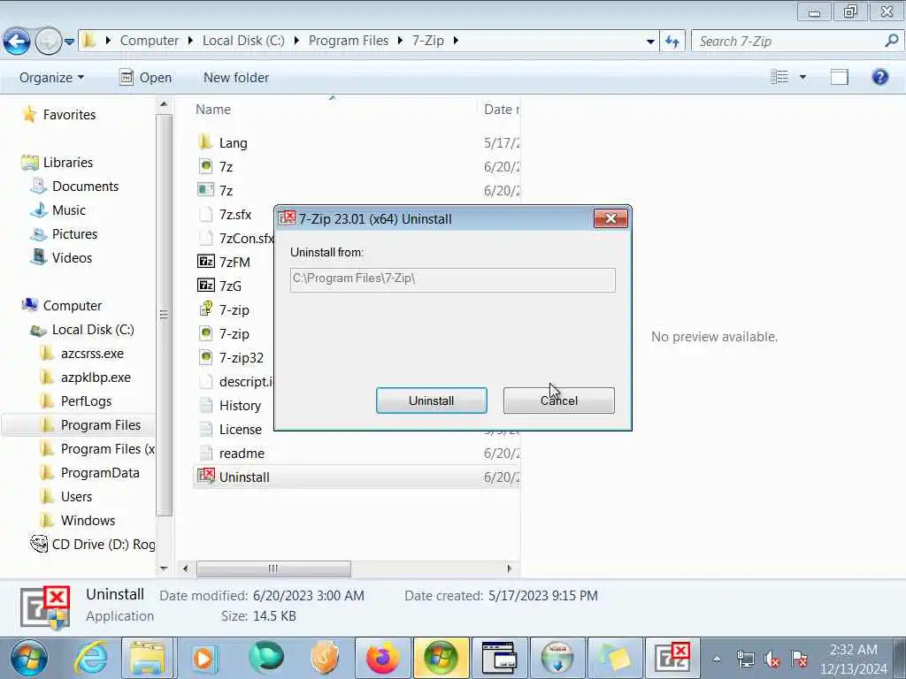This screenshot has width=906, height=679.
Task: Click the muted volume tray icon
Action: 772,659
